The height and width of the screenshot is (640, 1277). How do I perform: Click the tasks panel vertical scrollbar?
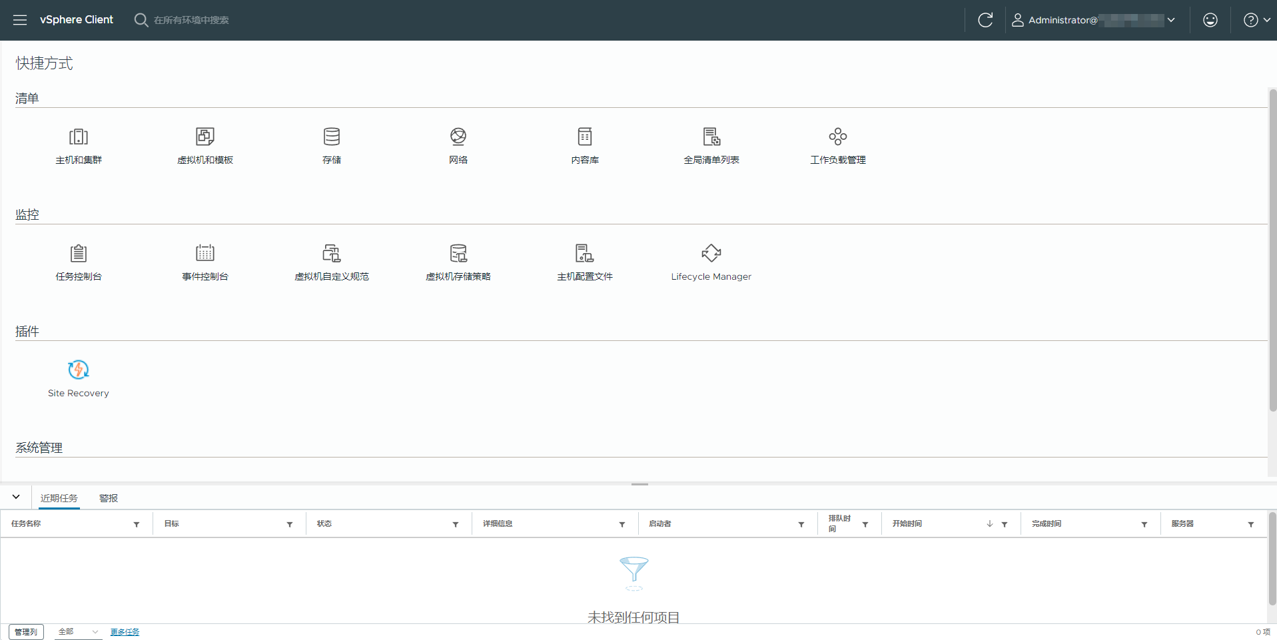(1272, 558)
